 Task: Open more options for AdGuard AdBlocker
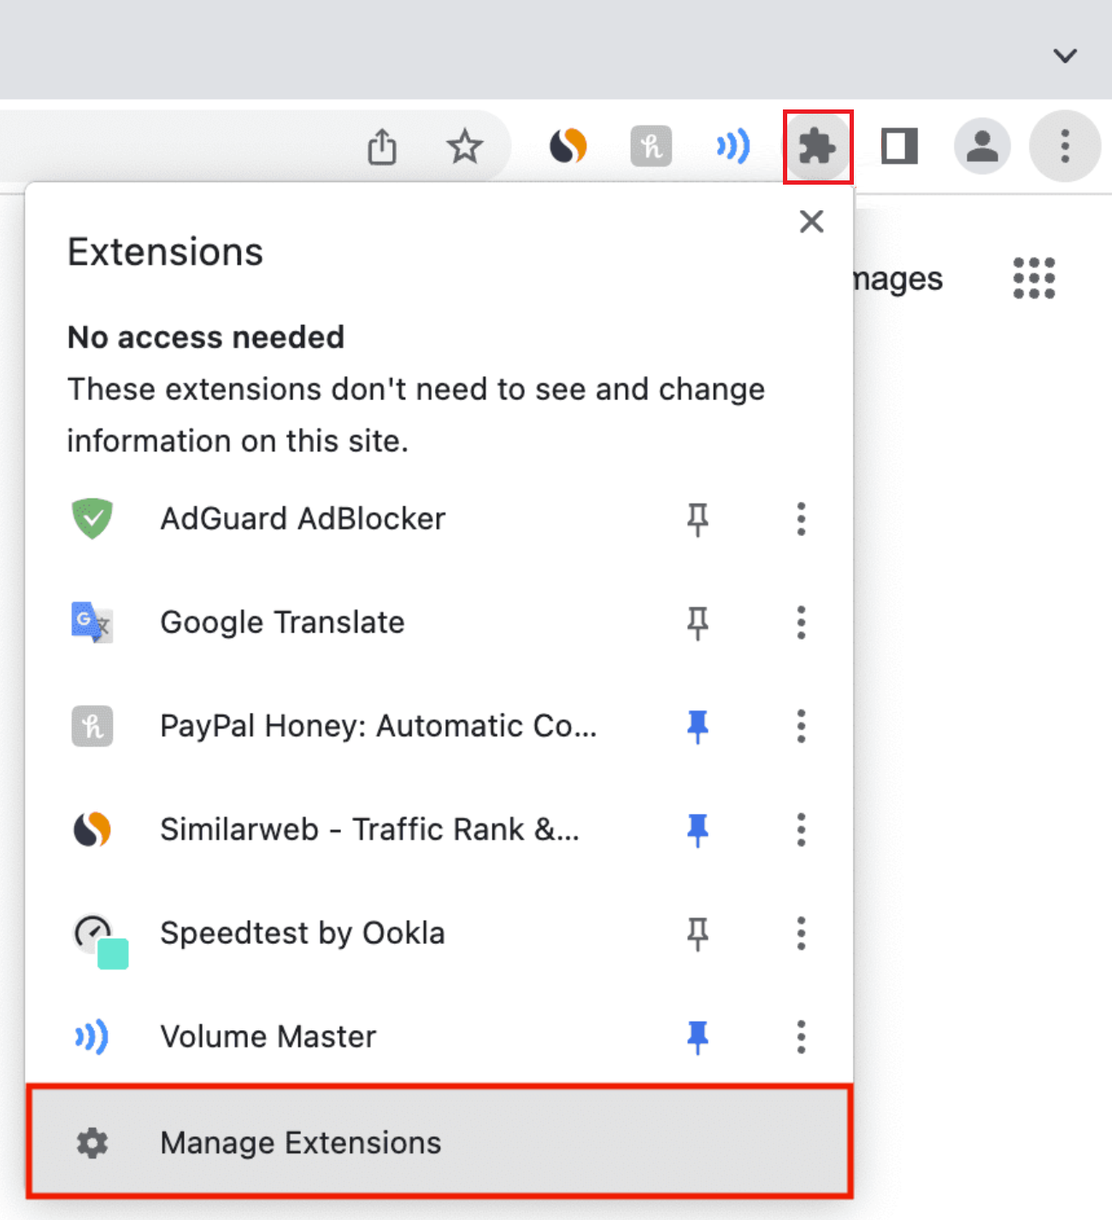click(801, 519)
